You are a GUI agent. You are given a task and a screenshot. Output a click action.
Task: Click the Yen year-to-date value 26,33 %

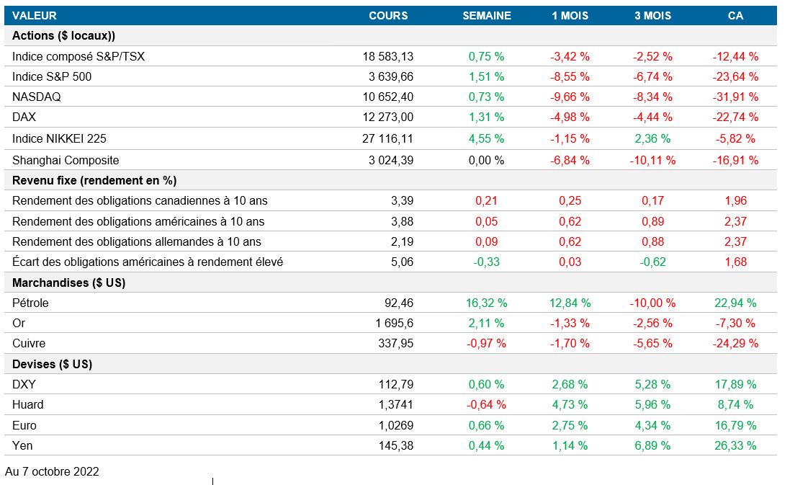pos(735,445)
